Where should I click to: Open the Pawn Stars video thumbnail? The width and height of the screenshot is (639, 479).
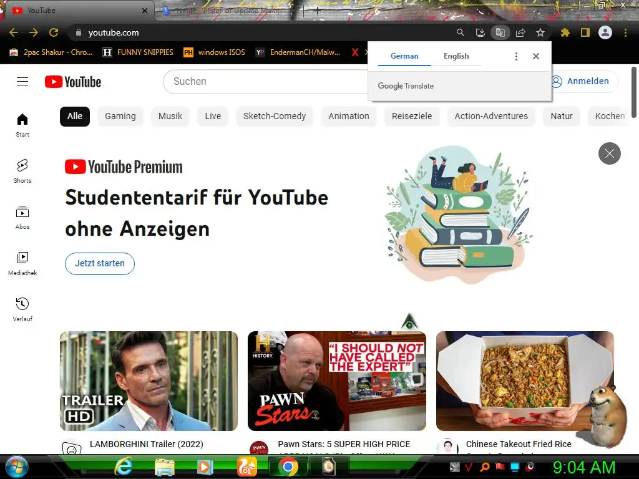(x=337, y=381)
